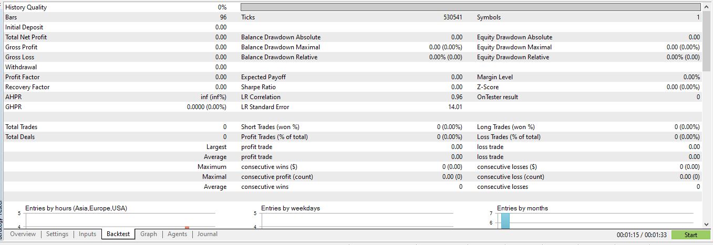713x245 pixels.
Task: Click the Ticks value 530541
Action: click(x=453, y=17)
